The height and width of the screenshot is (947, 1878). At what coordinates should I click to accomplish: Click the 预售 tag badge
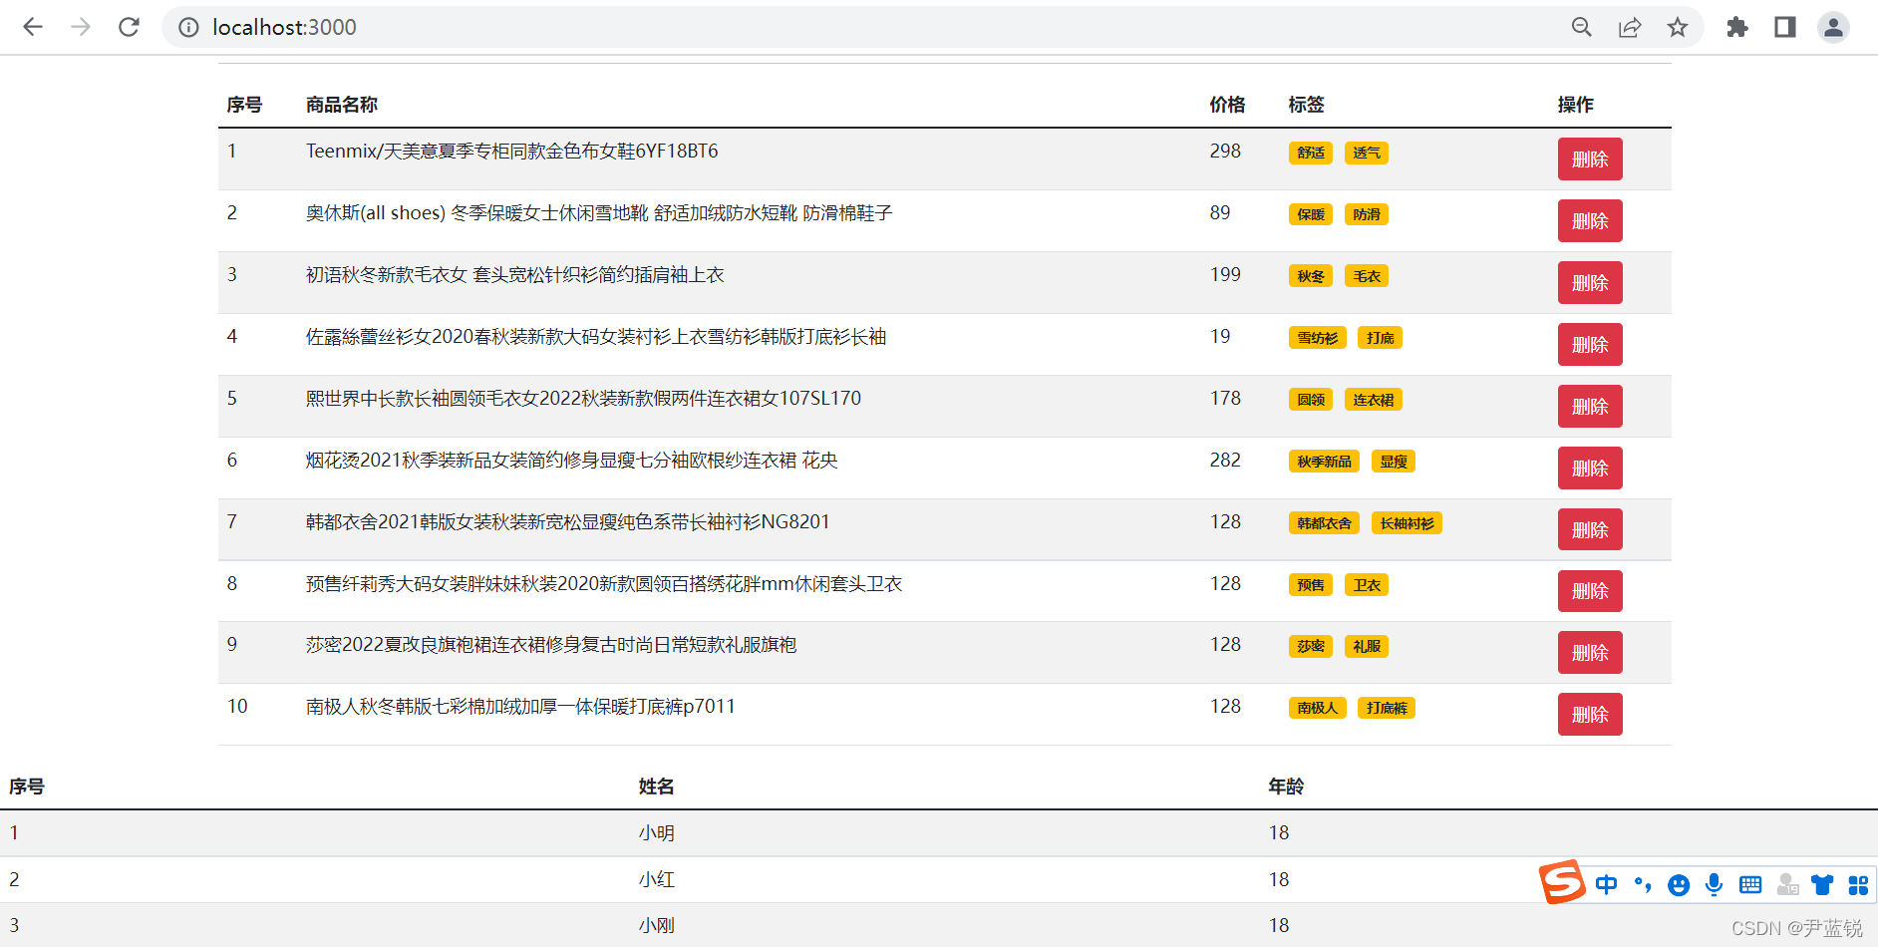pos(1311,585)
